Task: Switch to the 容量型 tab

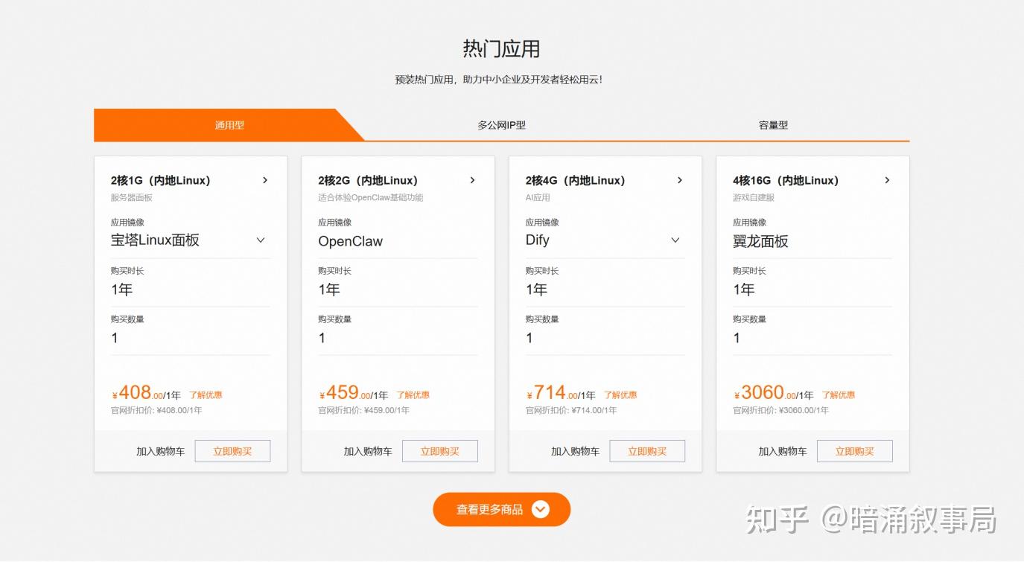Action: pos(773,125)
